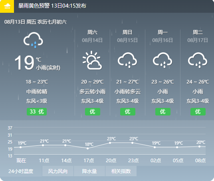The height and width of the screenshot is (181, 214).
Task: Click the 东风<3级 wind text
Action: click(x=37, y=101)
